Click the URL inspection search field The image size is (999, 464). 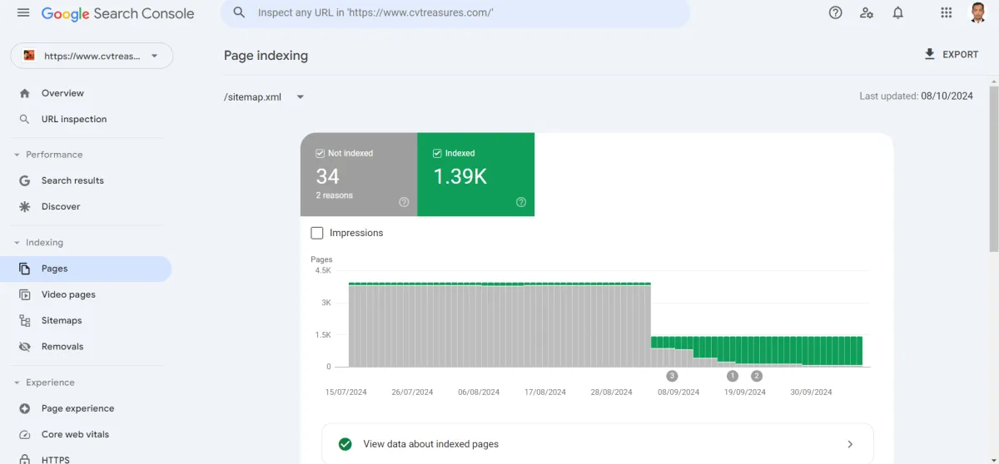(x=458, y=13)
